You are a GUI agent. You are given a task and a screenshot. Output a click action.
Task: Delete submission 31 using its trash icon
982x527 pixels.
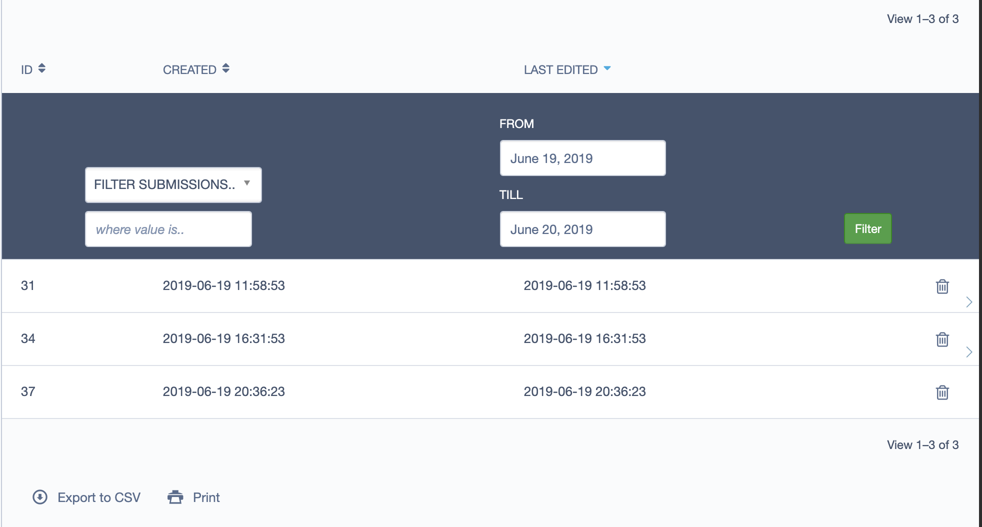coord(942,286)
